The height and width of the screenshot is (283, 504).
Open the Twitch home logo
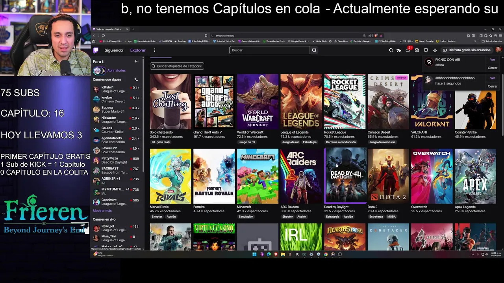click(96, 50)
